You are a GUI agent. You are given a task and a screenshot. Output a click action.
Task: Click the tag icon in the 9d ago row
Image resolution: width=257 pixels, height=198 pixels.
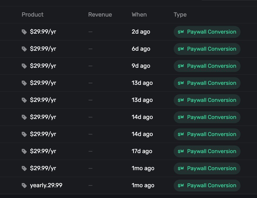pyautogui.click(x=24, y=66)
